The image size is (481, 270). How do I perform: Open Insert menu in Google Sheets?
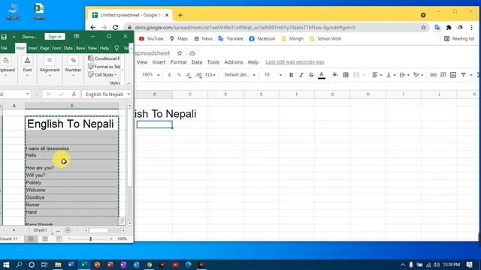click(x=159, y=62)
